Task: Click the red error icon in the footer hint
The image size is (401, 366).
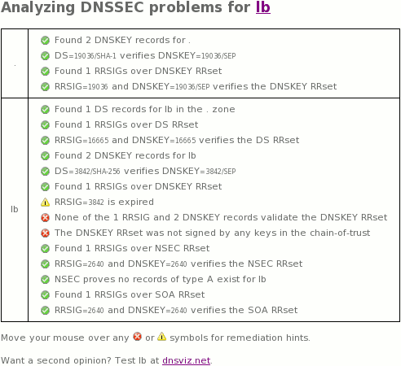Action: (138, 337)
